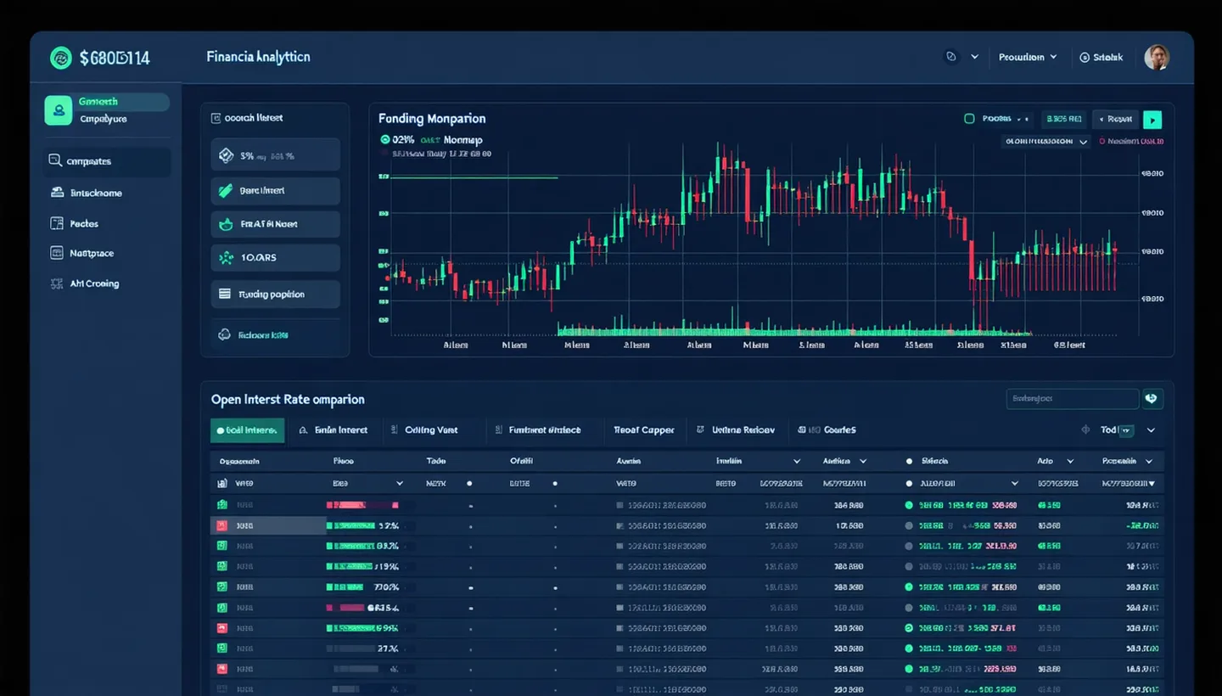Select the dot beside AIORDII in the second header row
Viewport: 1222px width, 696px height.
(909, 483)
